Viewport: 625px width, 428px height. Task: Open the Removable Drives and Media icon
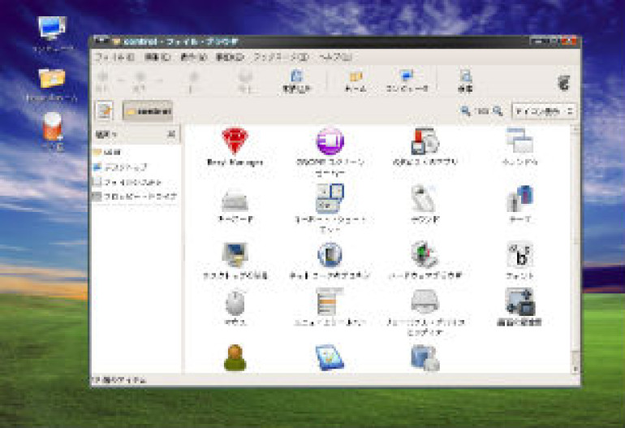coord(425,302)
